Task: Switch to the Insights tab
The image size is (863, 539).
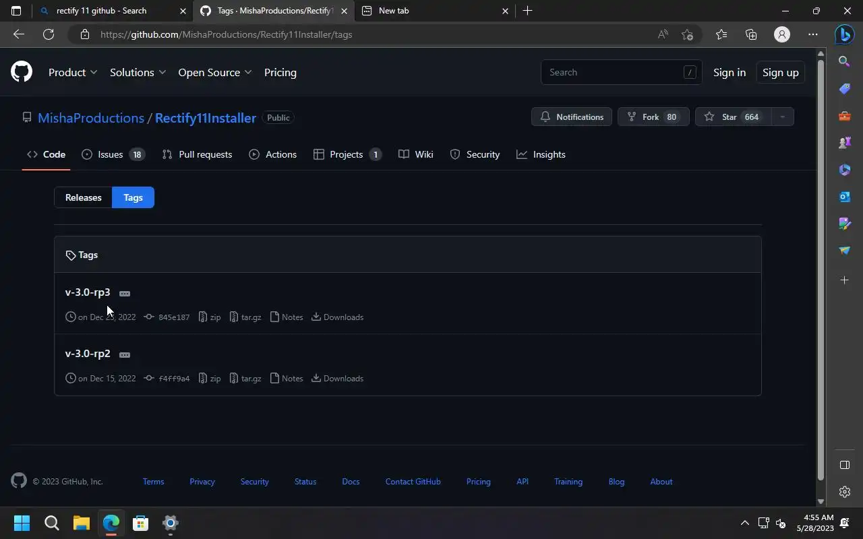Action: pyautogui.click(x=541, y=154)
